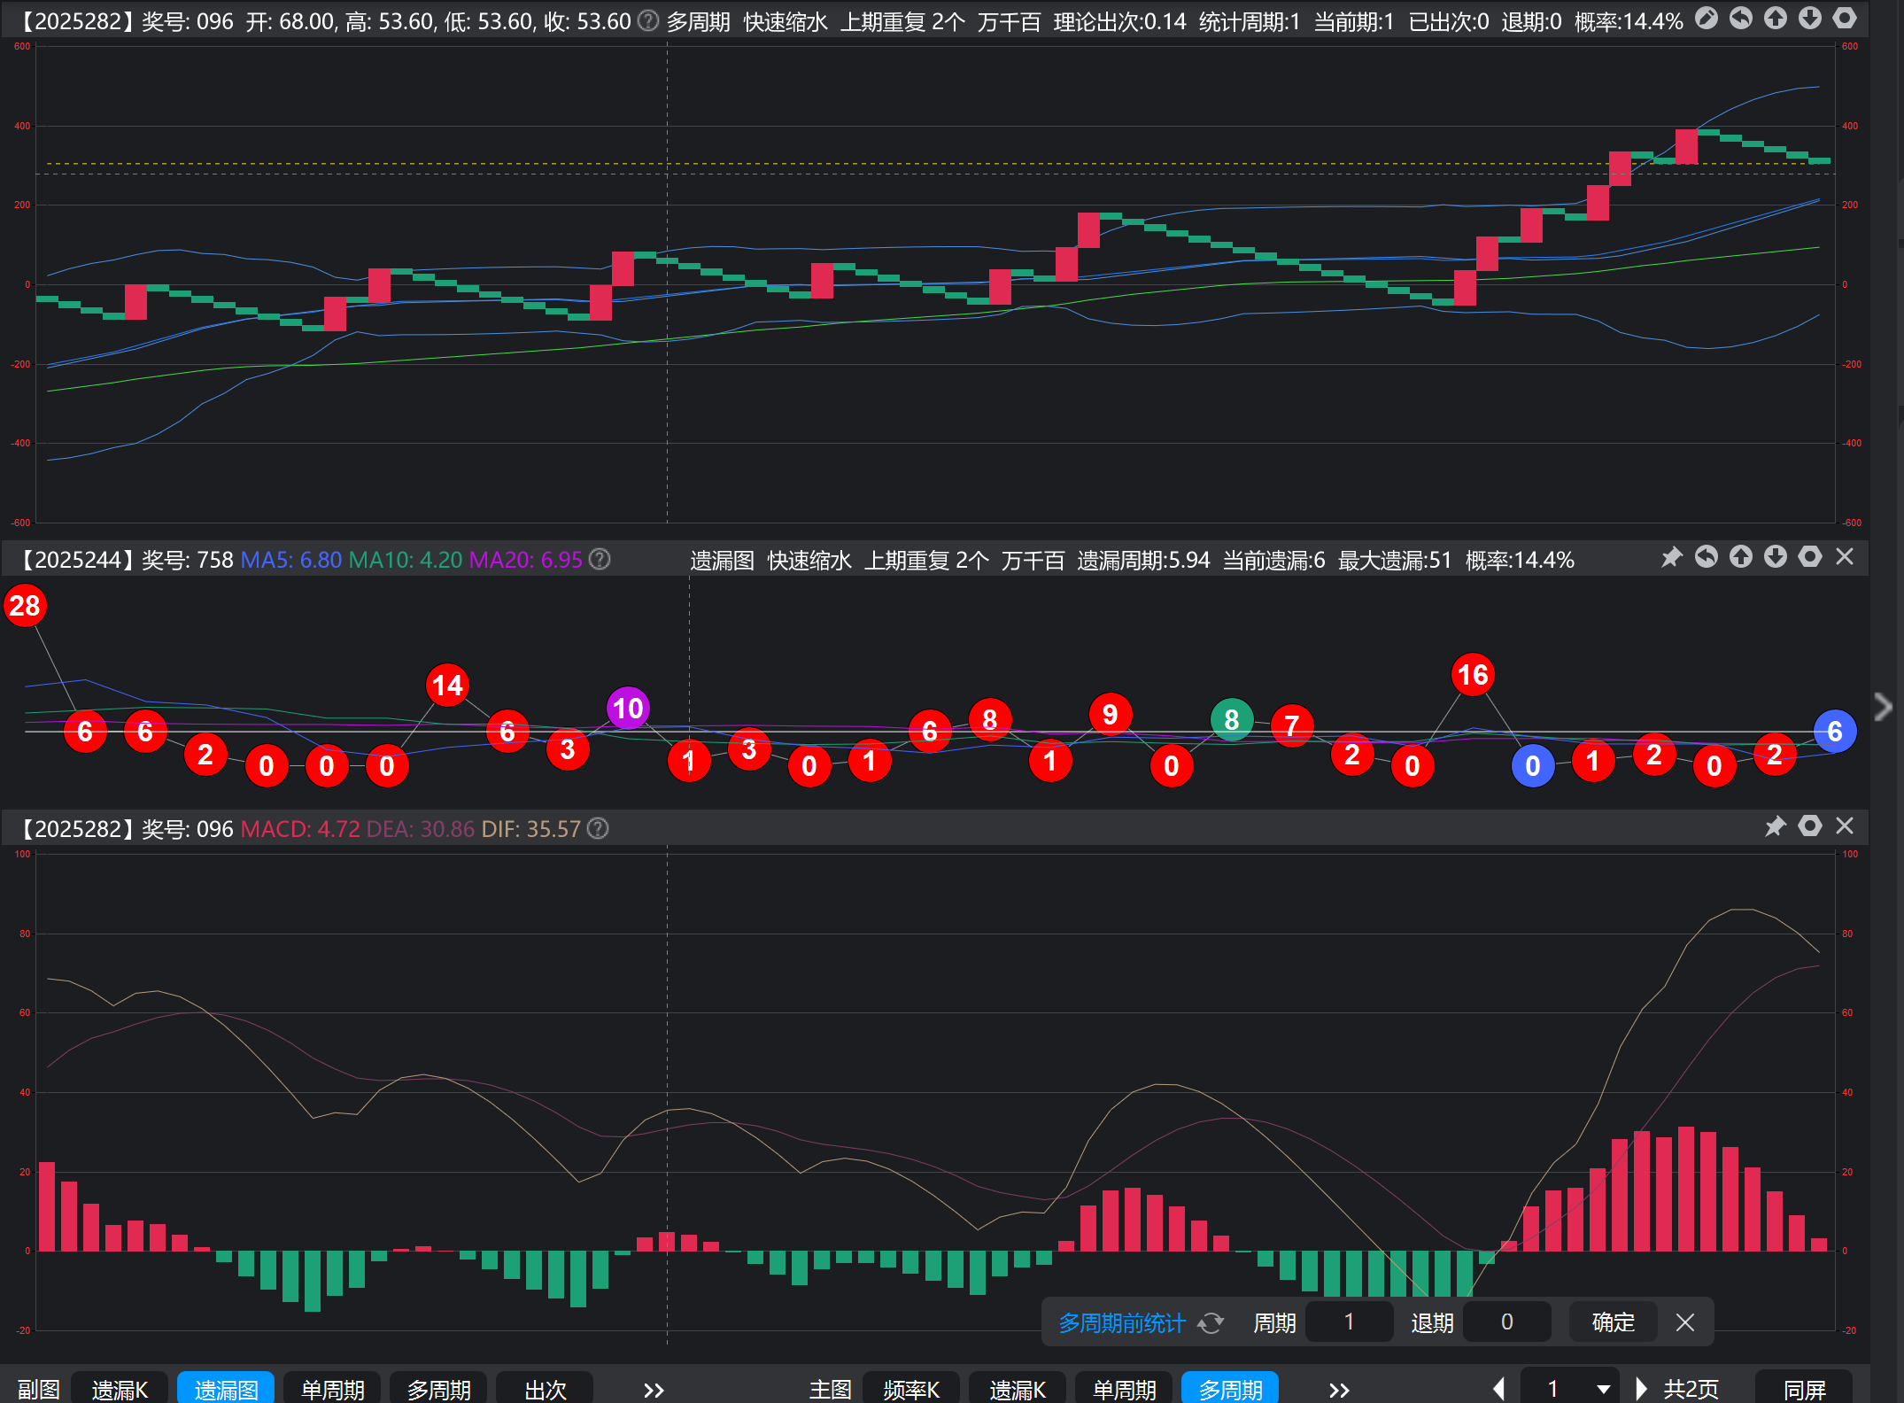Expand more sub chart options with >>
The image size is (1904, 1403).
(x=654, y=1389)
